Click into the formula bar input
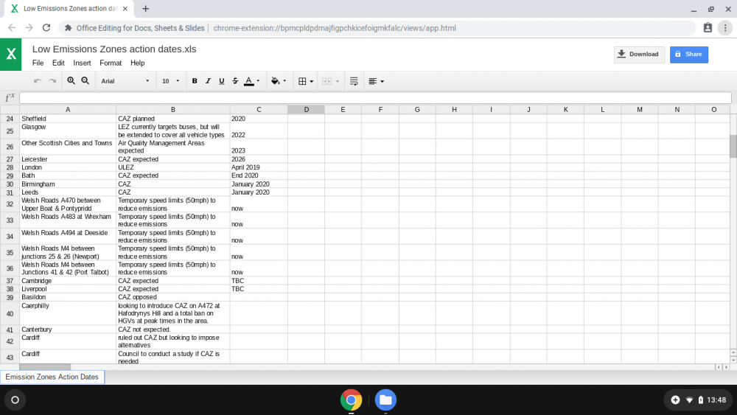 (375, 98)
